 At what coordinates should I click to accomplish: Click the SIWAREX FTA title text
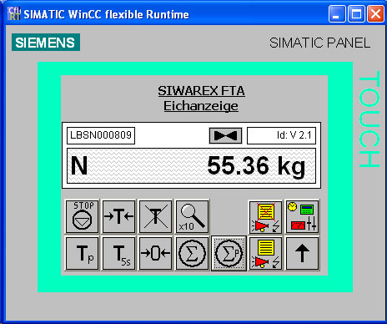201,91
